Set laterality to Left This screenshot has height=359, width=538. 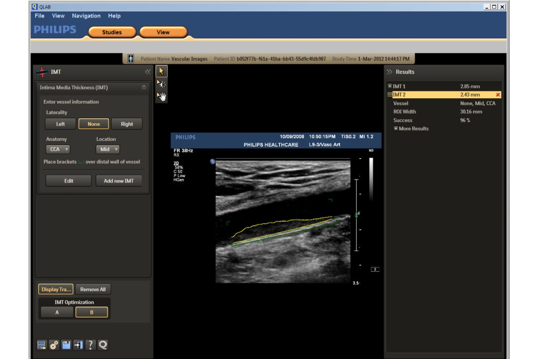(x=60, y=124)
